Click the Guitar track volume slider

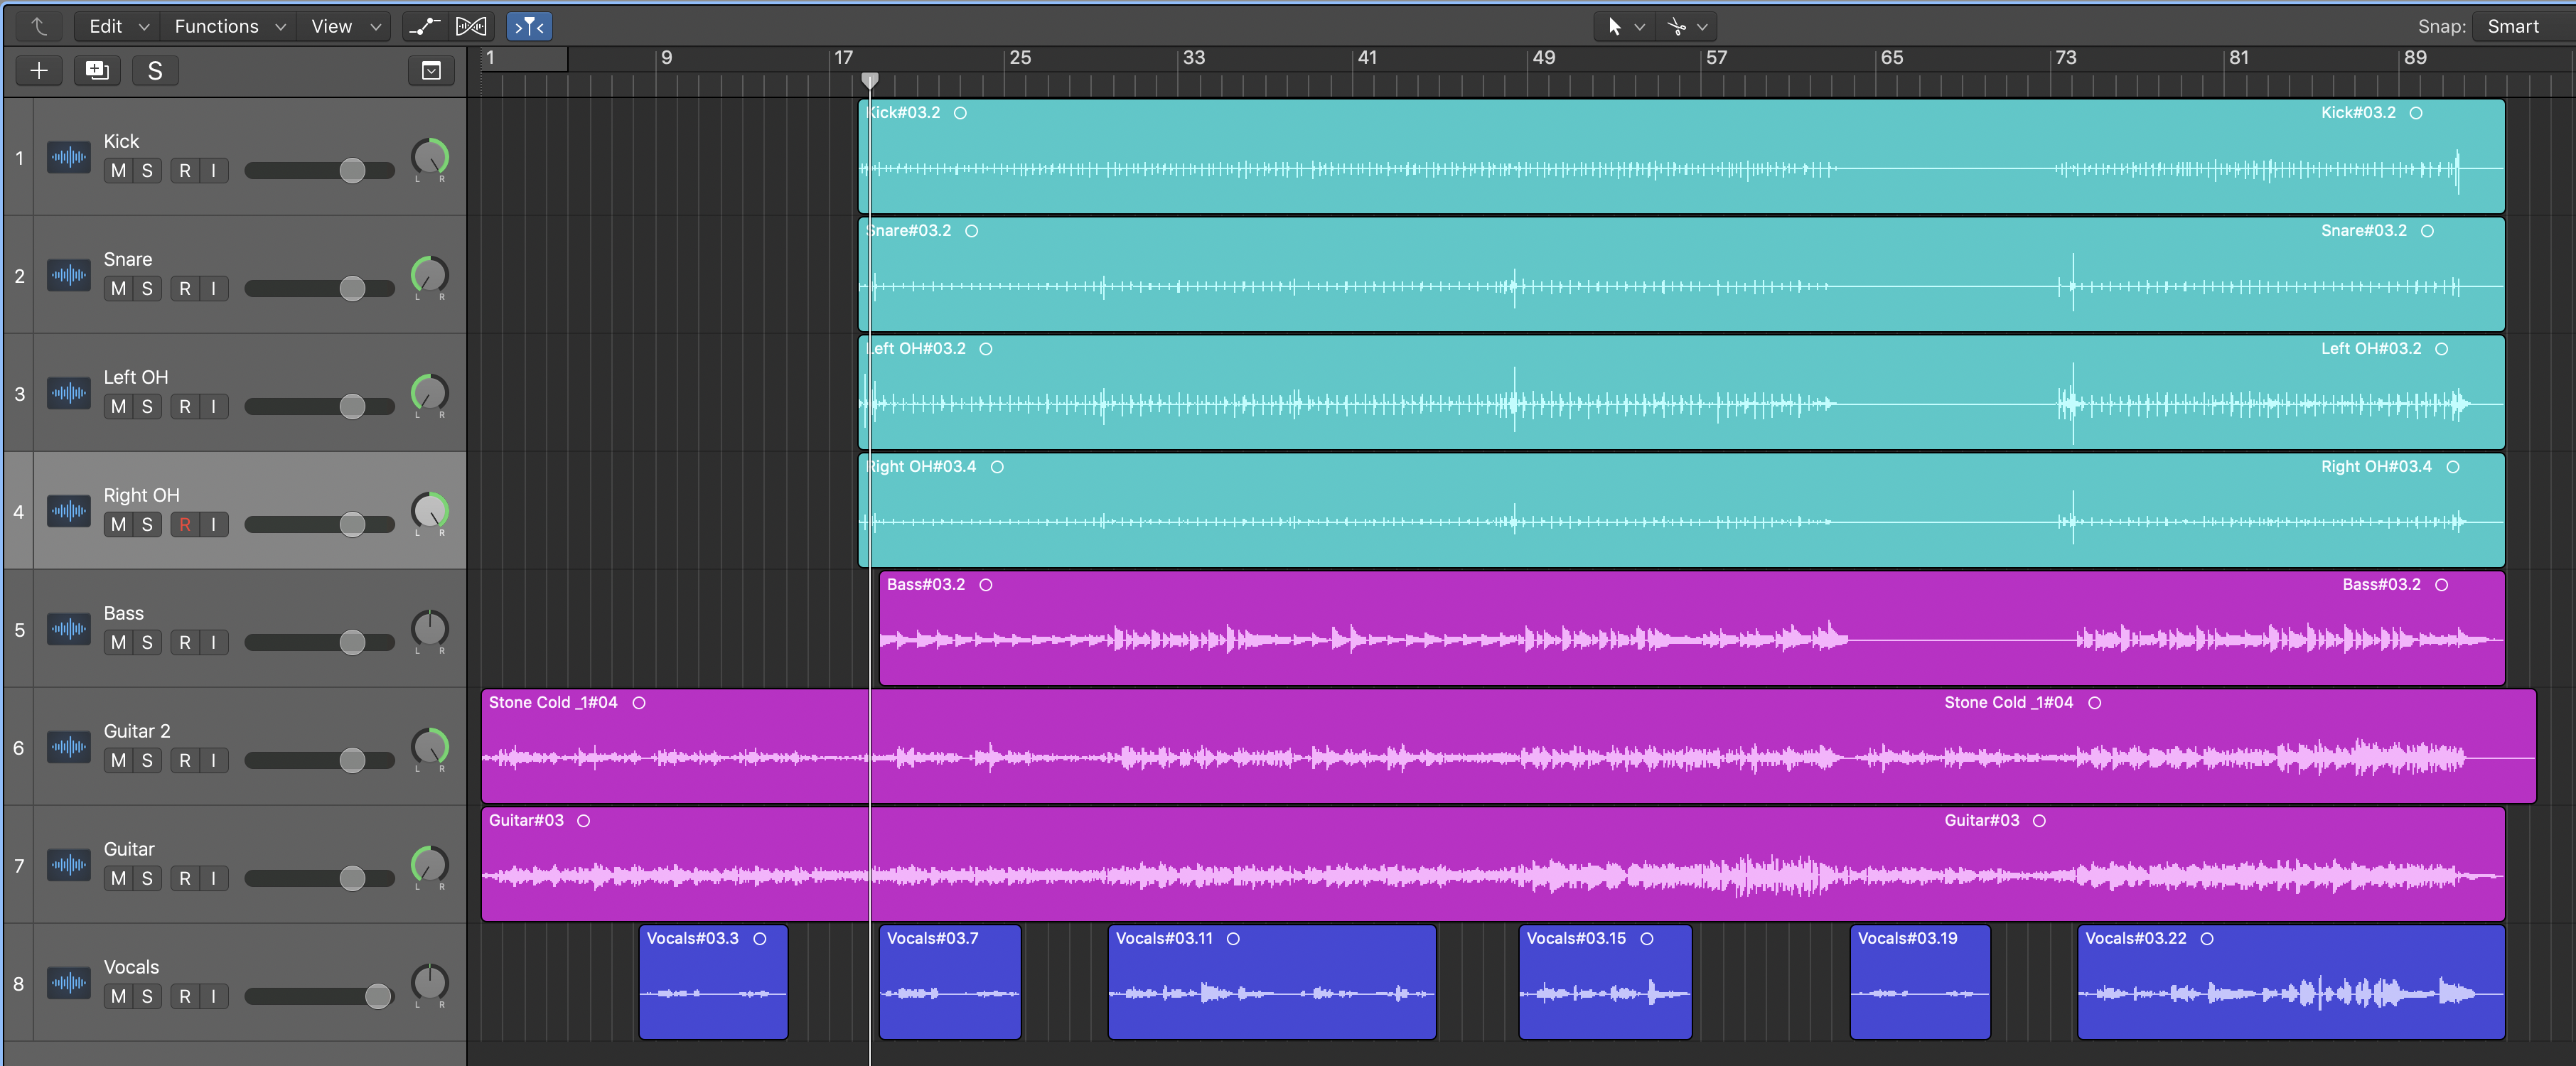pos(319,879)
